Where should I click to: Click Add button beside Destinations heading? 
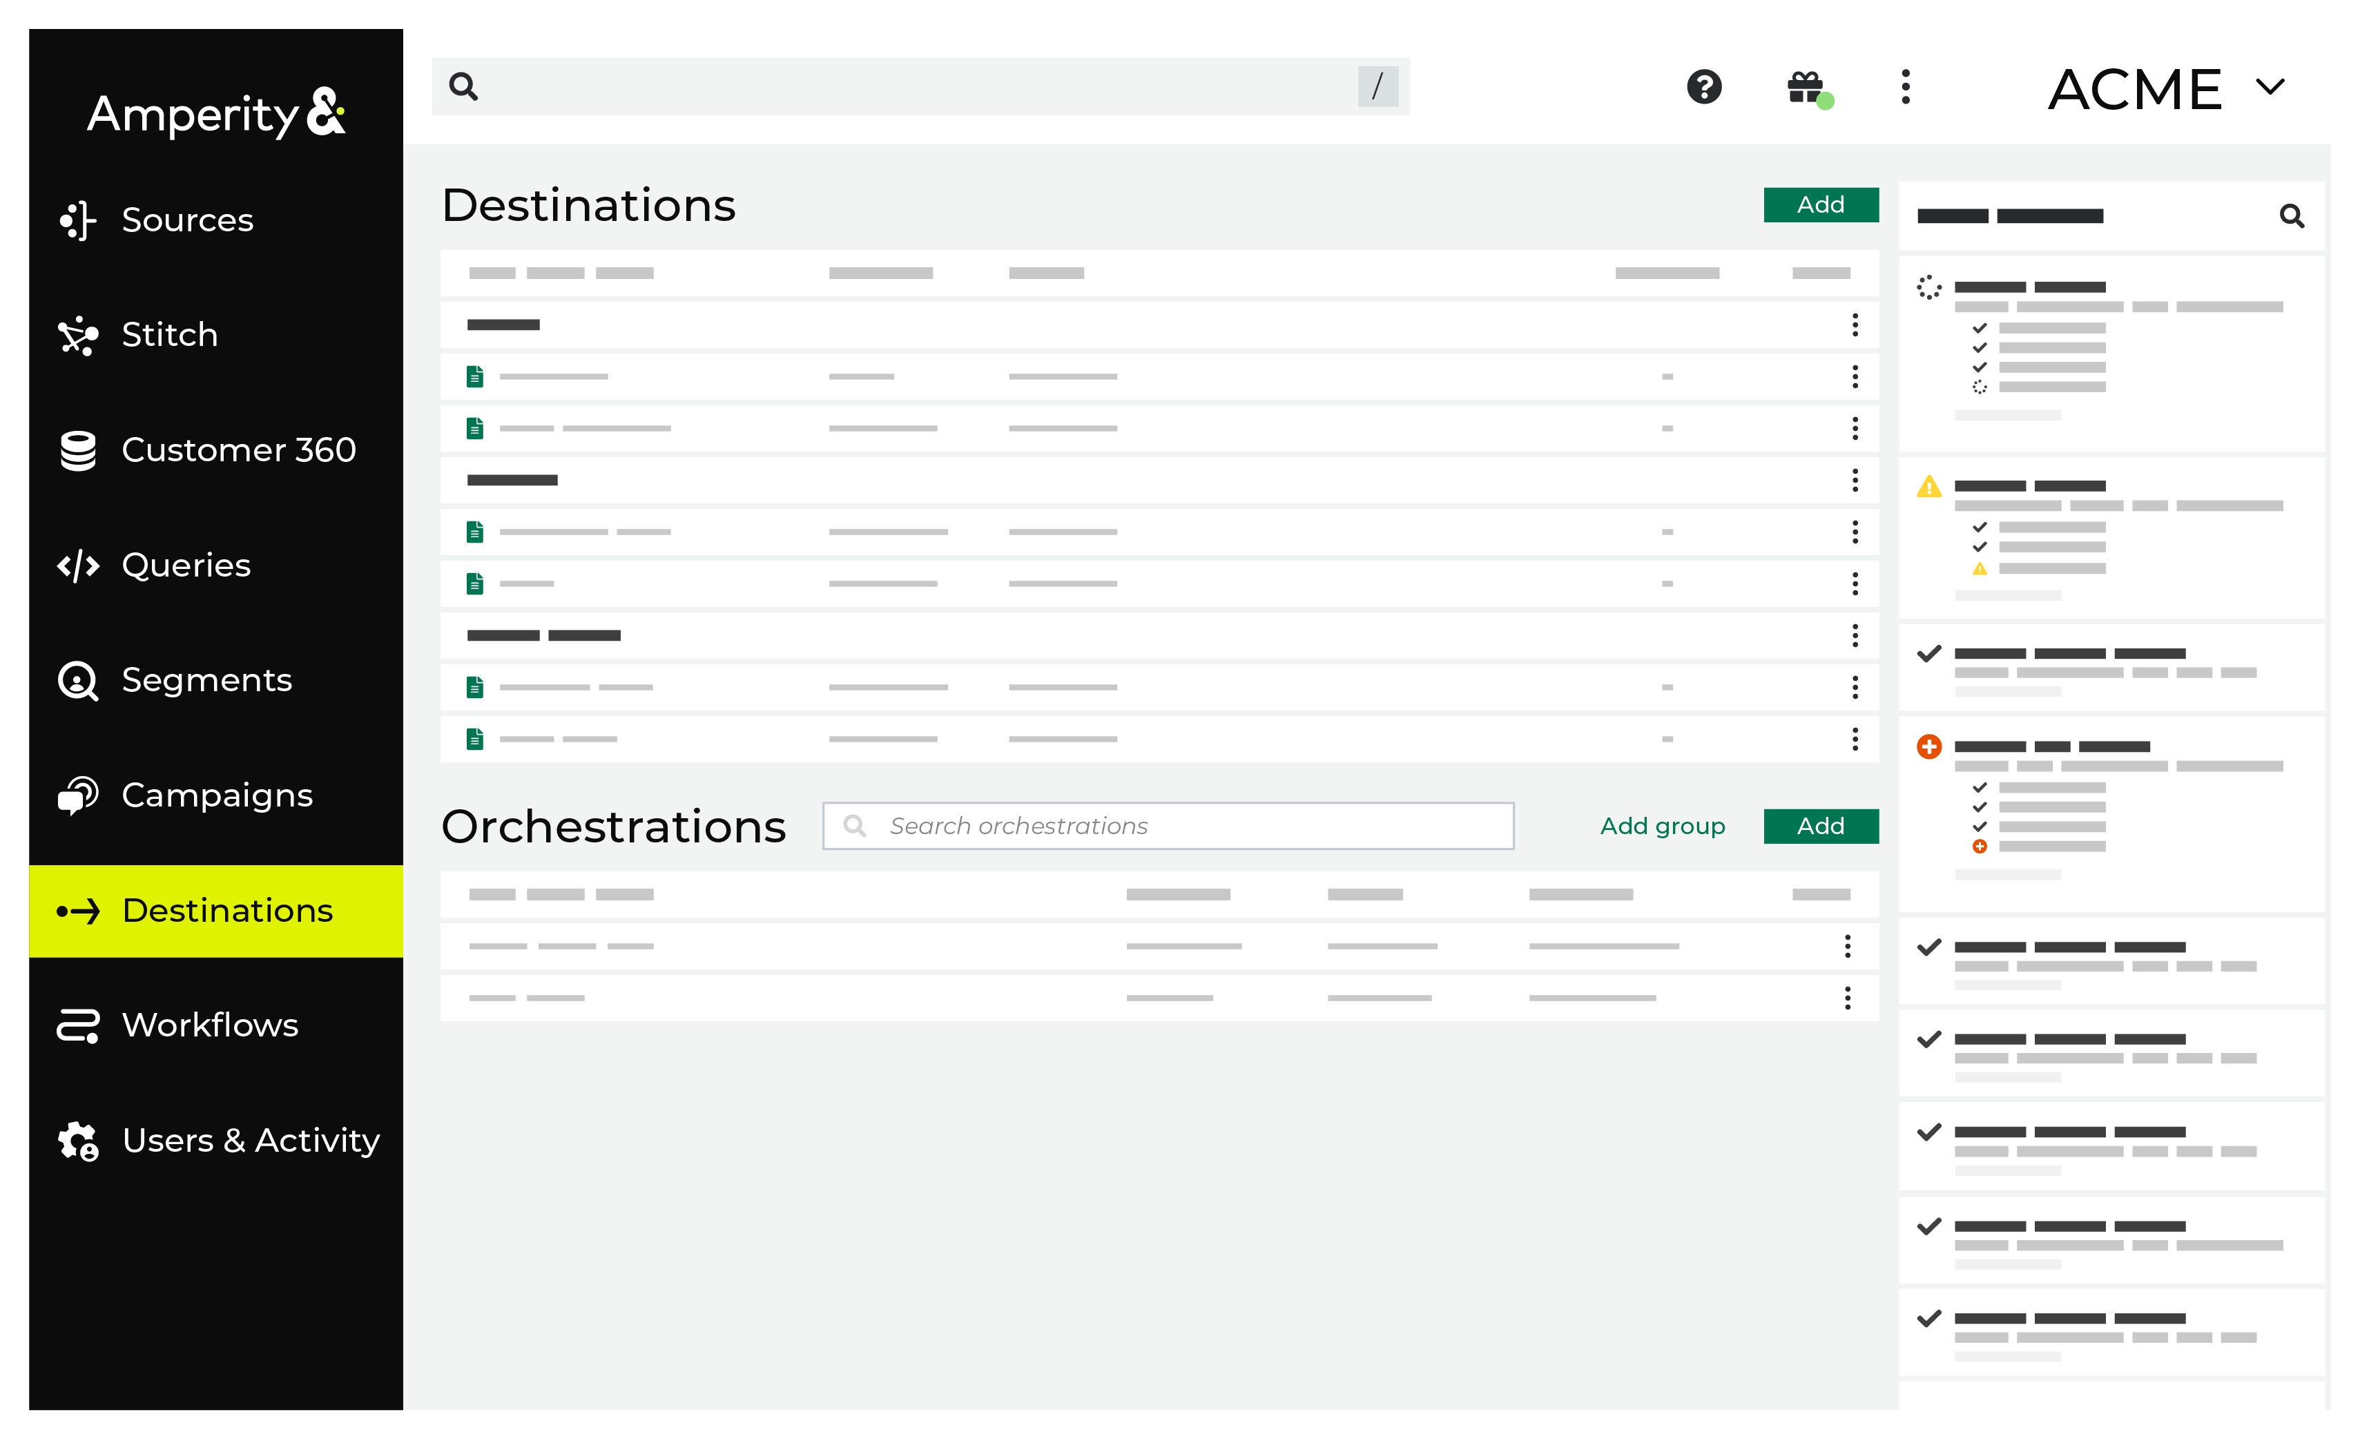(1821, 205)
